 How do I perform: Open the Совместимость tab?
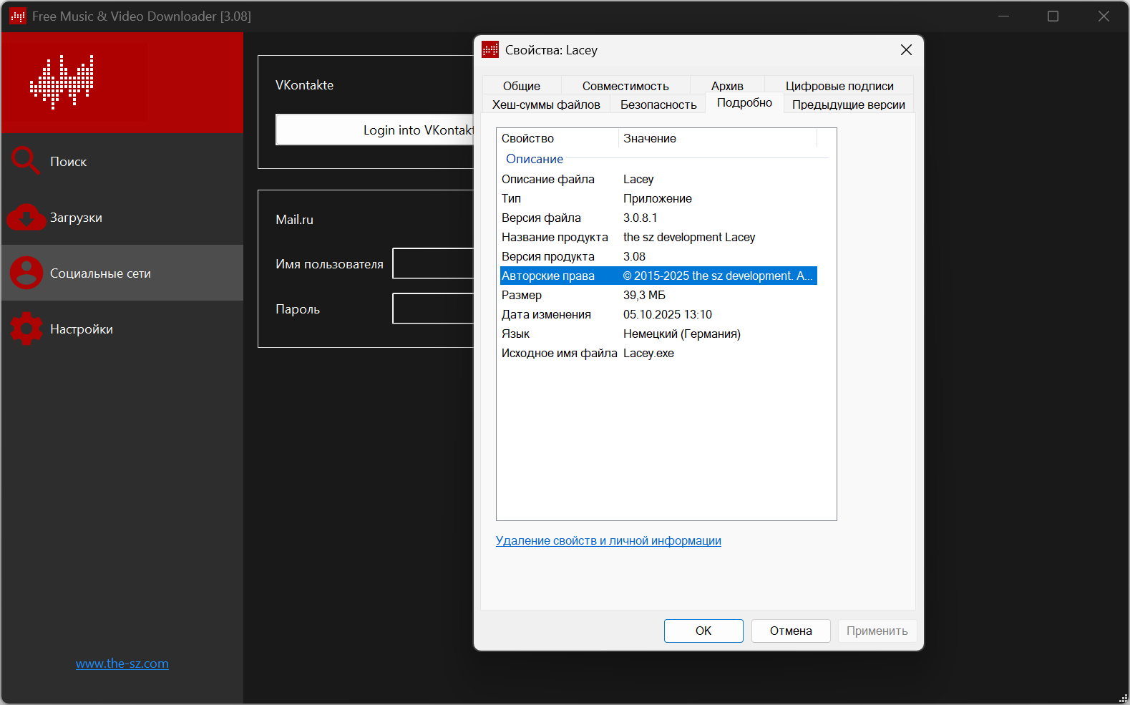(x=625, y=86)
